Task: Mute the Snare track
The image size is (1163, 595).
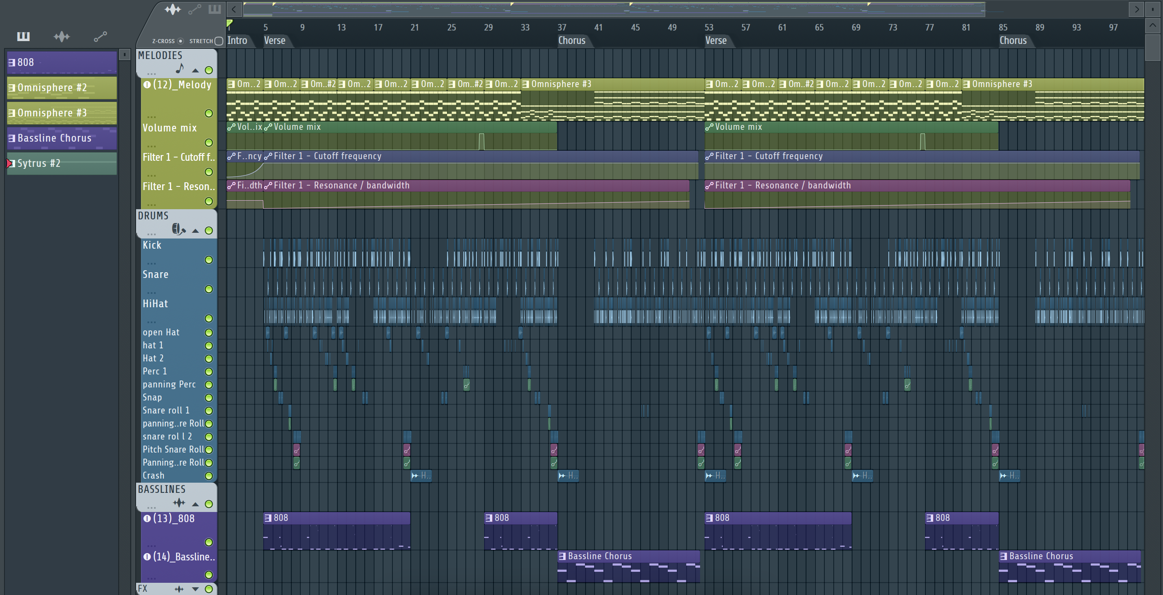Action: coord(209,289)
